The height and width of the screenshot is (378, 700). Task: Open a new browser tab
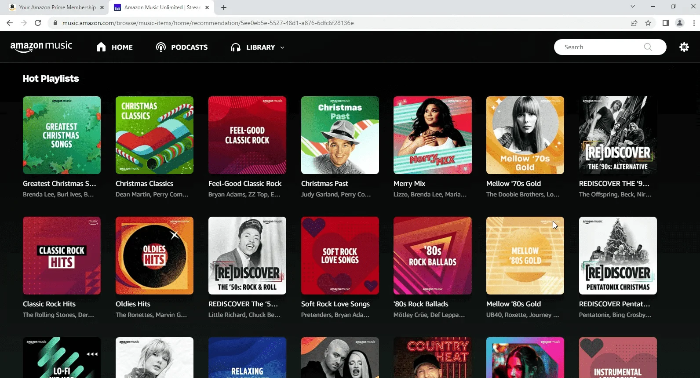point(224,7)
